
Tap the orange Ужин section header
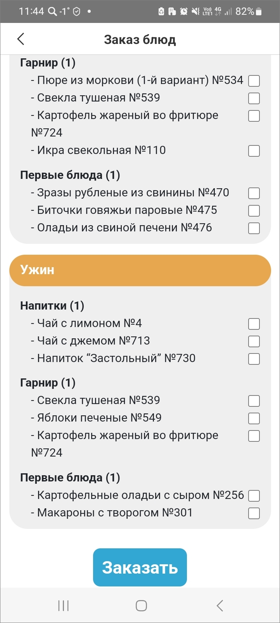140,270
